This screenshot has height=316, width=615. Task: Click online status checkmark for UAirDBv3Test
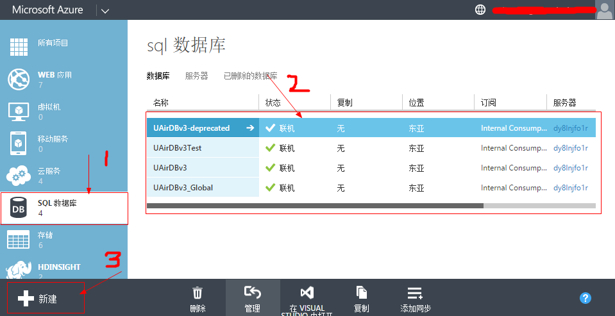pos(270,148)
